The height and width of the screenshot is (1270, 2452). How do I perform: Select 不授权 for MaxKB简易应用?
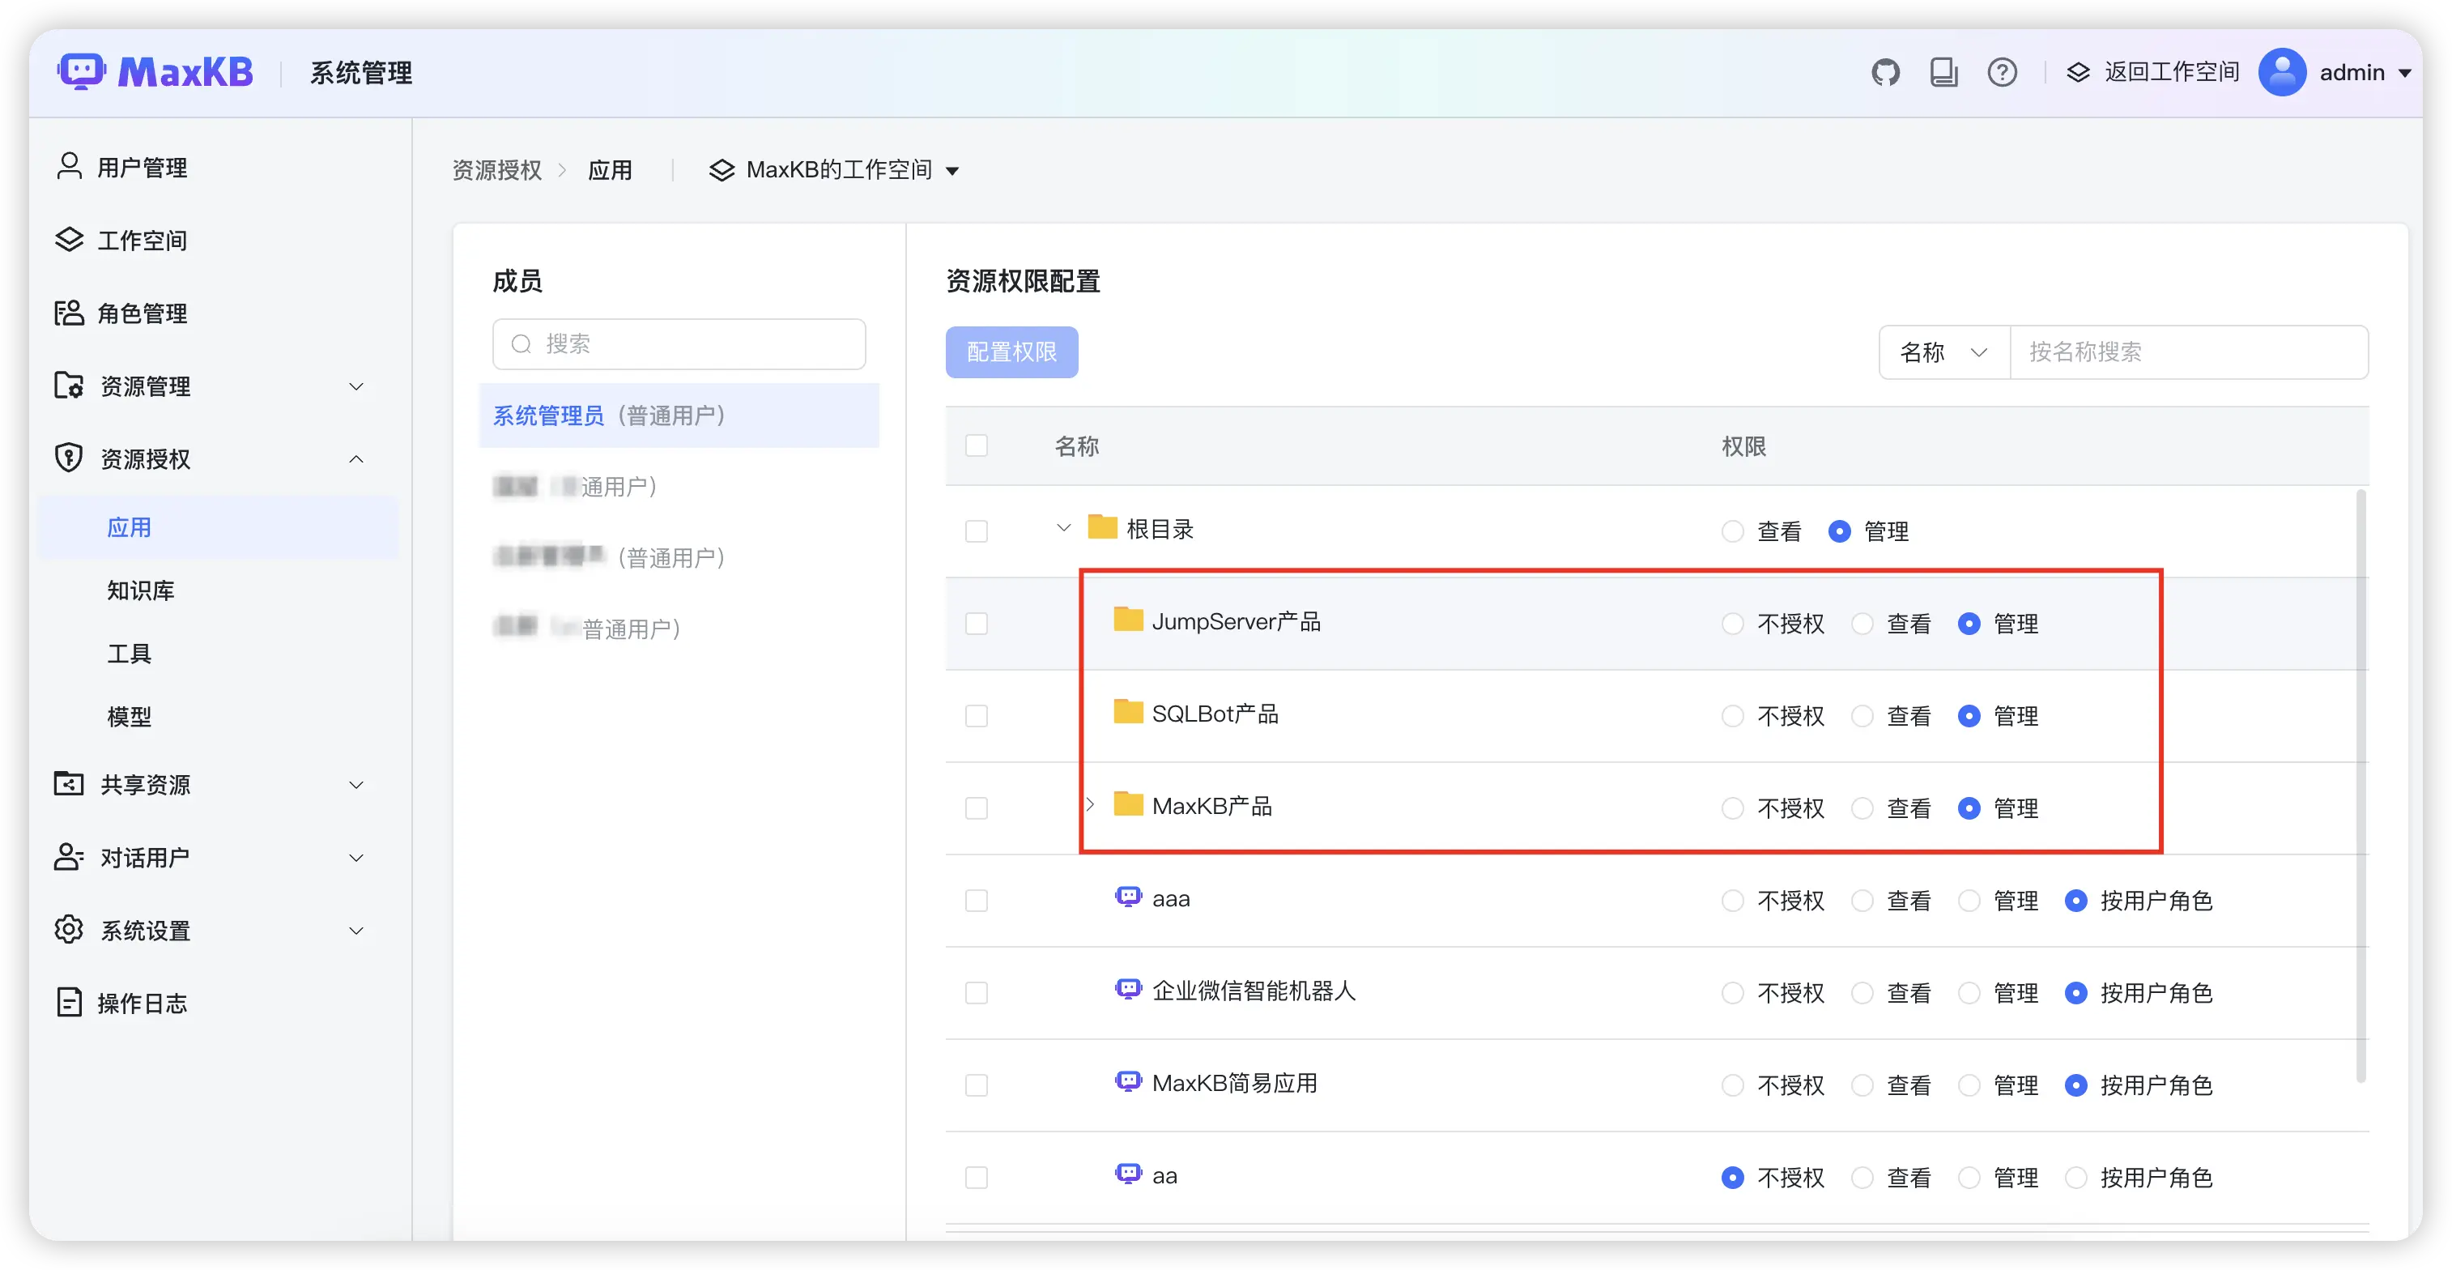point(1732,1085)
